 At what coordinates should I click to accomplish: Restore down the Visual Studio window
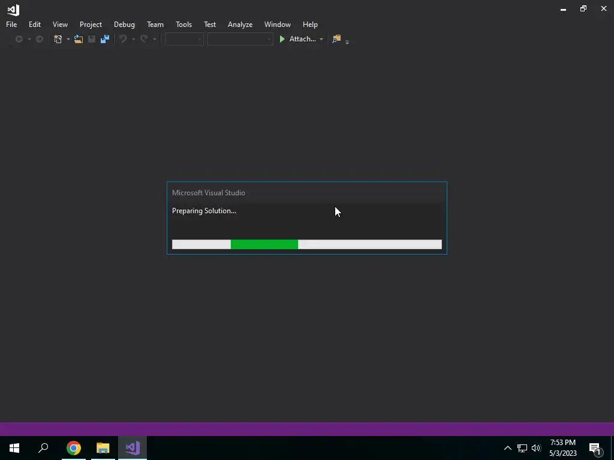583,8
